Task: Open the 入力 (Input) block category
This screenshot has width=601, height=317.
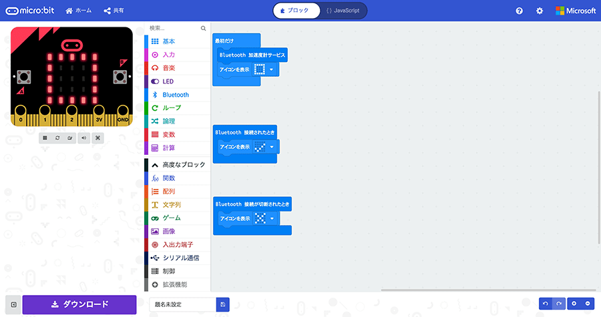Action: [x=178, y=55]
